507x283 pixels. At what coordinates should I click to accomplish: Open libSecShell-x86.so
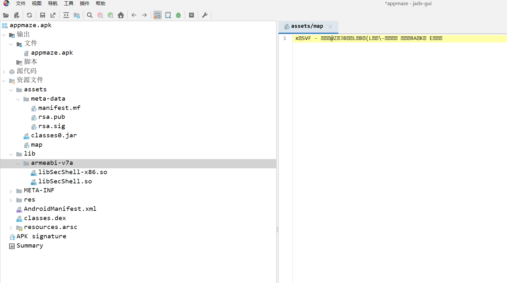73,172
